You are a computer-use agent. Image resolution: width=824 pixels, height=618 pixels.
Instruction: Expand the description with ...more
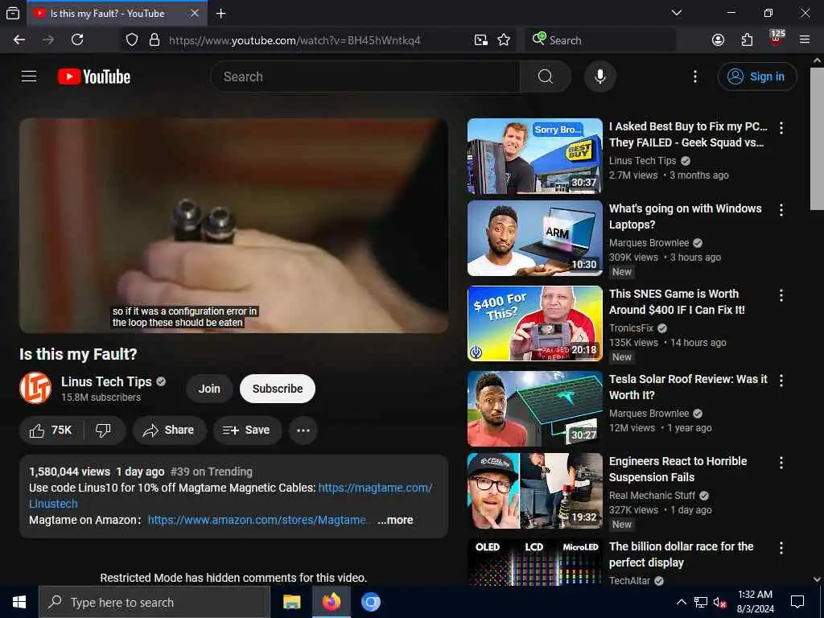395,521
